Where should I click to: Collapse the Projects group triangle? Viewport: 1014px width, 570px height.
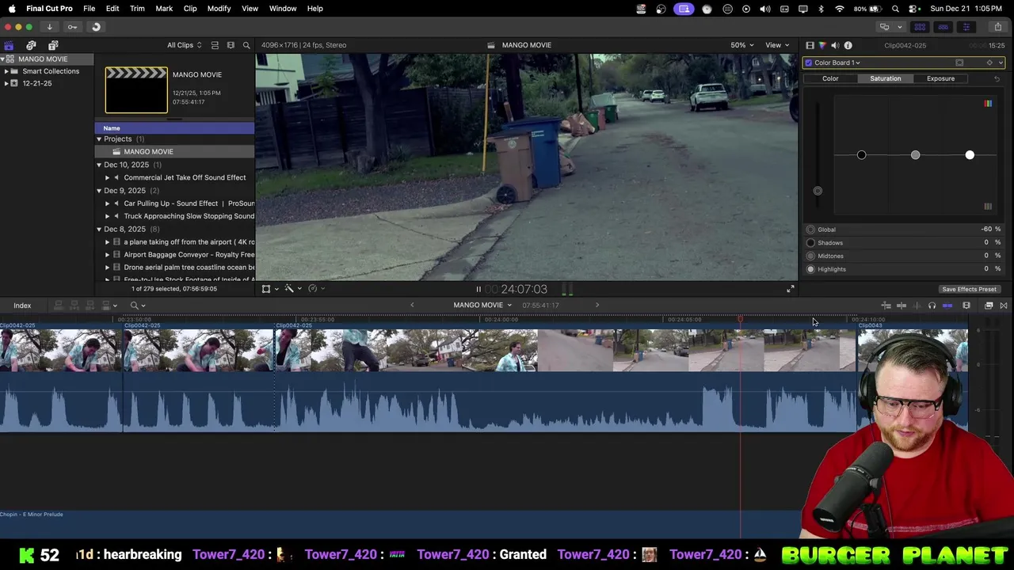tap(99, 139)
